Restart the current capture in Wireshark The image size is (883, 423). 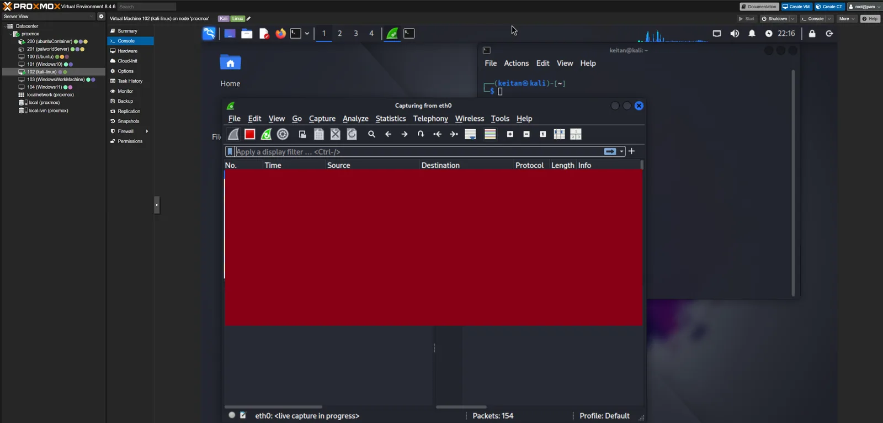(x=266, y=134)
